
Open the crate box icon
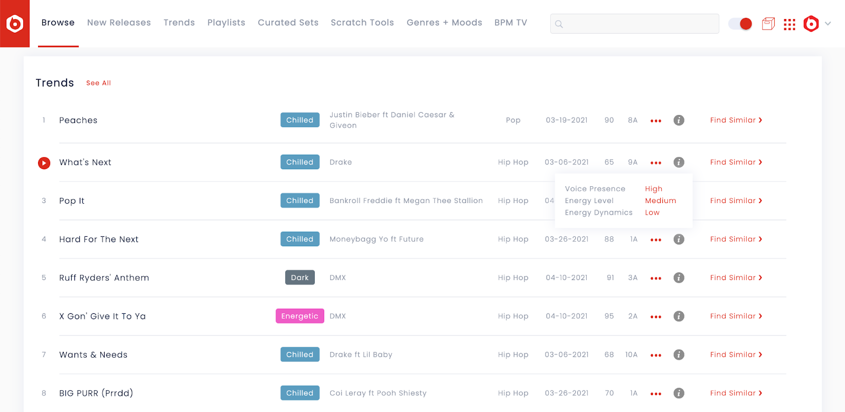pos(768,24)
